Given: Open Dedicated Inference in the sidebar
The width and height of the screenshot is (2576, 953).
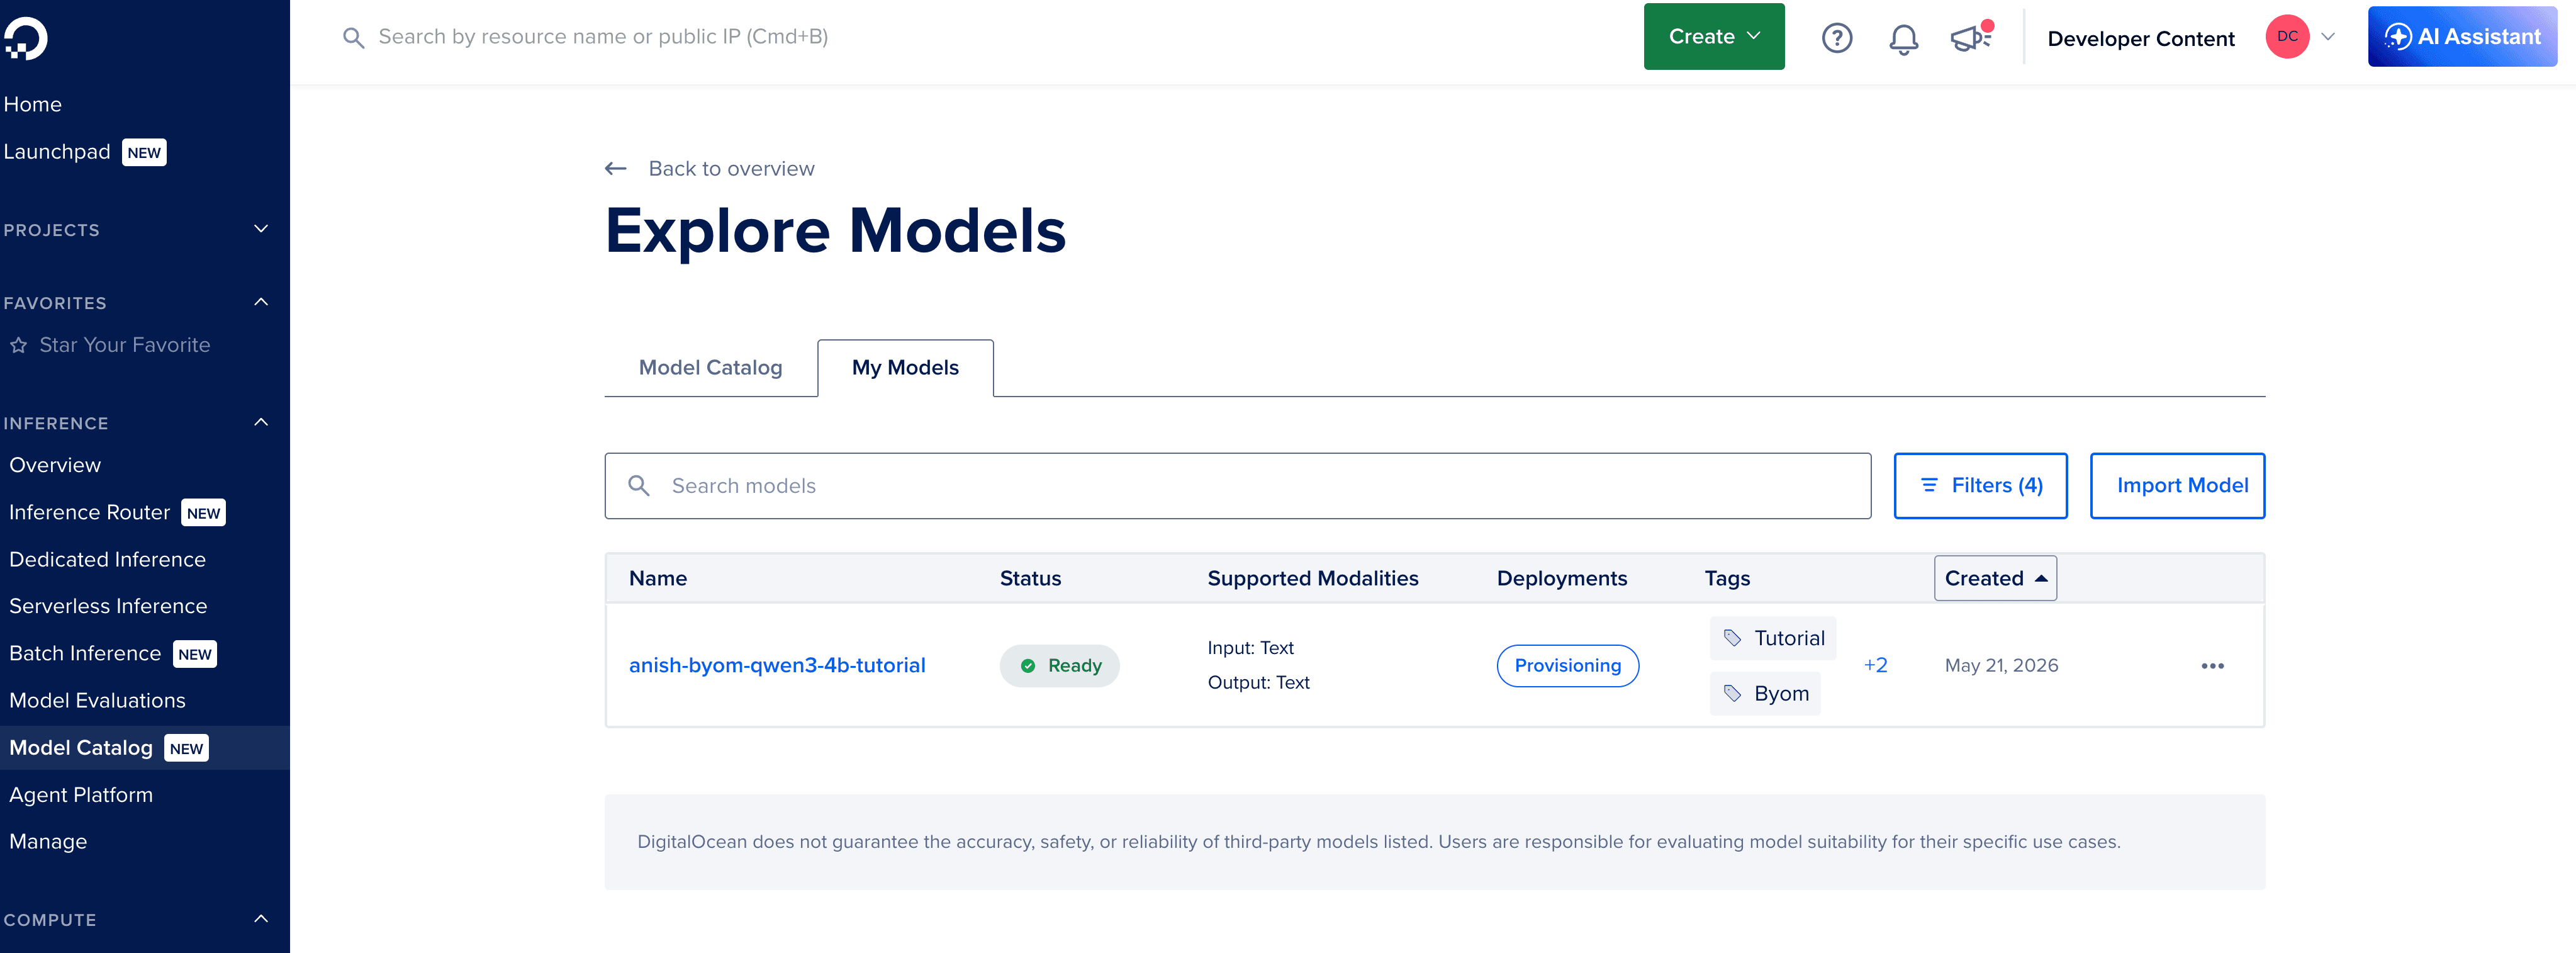Looking at the screenshot, I should [107, 560].
